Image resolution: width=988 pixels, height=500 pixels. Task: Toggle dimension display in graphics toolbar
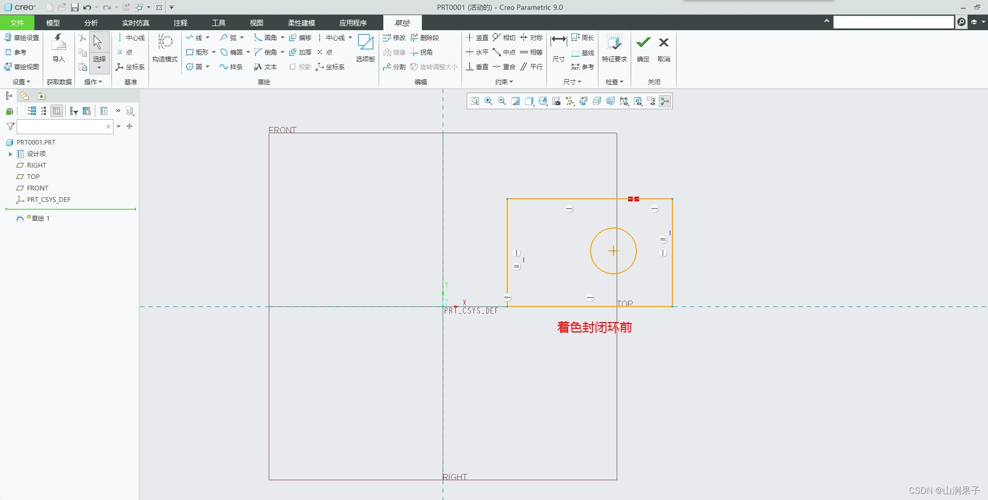[x=624, y=101]
